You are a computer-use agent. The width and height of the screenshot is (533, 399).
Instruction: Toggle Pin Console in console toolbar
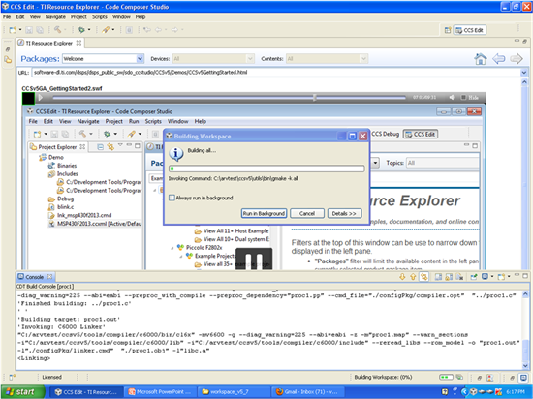[x=474, y=277]
